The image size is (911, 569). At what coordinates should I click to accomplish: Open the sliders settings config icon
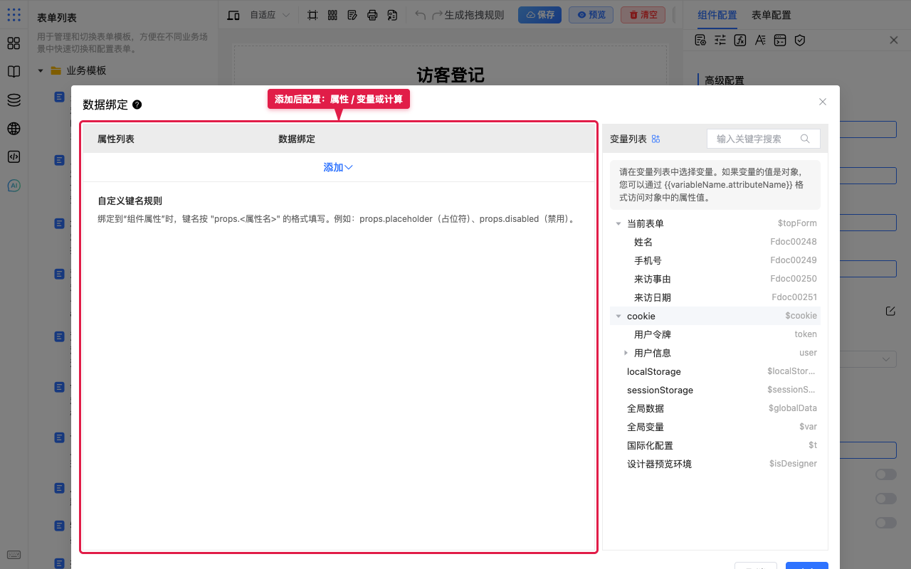pyautogui.click(x=720, y=40)
